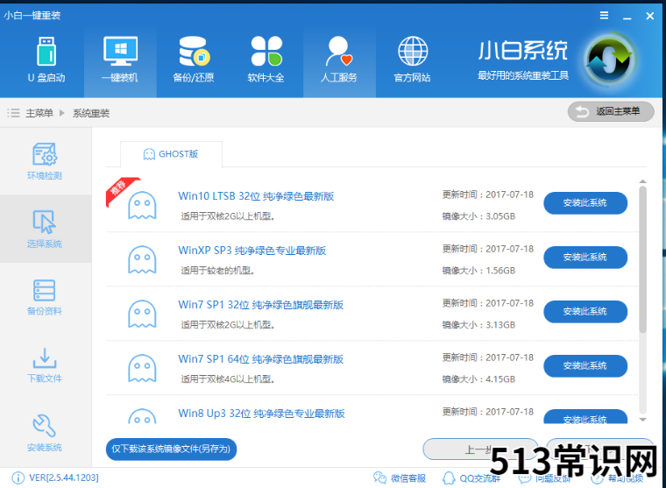Image resolution: width=666 pixels, height=488 pixels.
Task: Open the U盘启动 tool
Action: [46, 60]
